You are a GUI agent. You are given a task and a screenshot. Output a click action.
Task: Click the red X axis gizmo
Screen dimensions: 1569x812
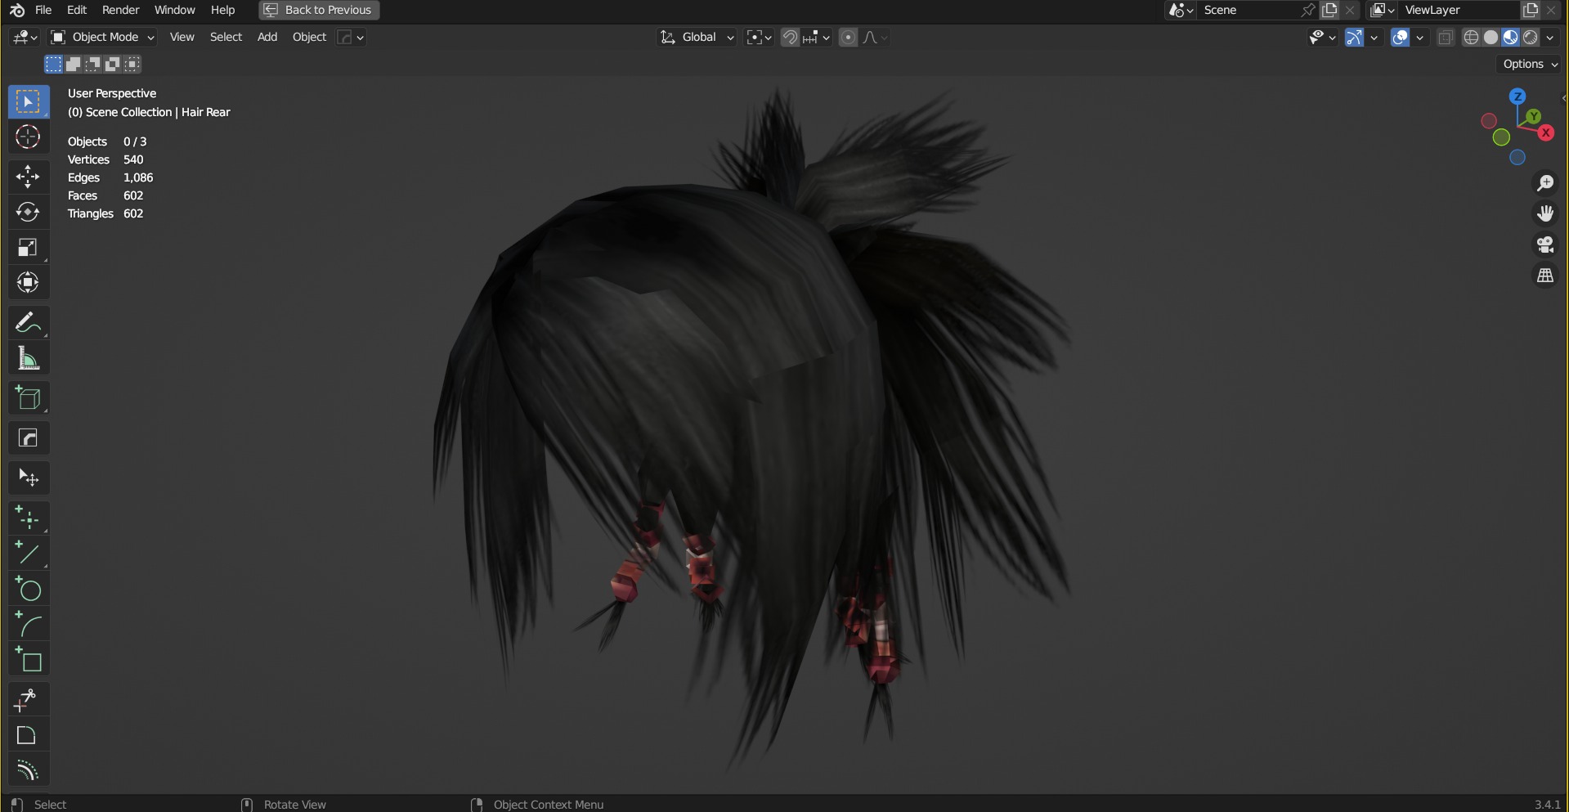[x=1545, y=132]
